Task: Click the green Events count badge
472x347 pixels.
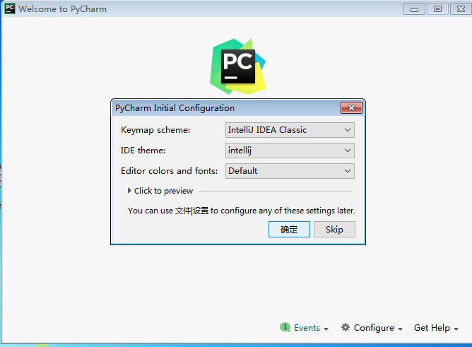Action: [x=285, y=327]
